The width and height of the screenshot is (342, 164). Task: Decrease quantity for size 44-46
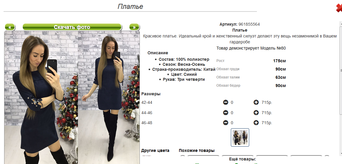tap(226, 113)
